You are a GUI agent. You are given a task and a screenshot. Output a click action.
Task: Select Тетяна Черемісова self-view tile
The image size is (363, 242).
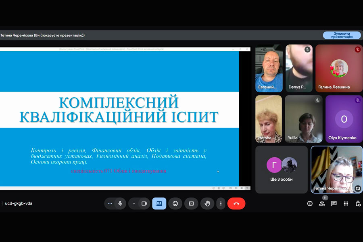[337, 169]
